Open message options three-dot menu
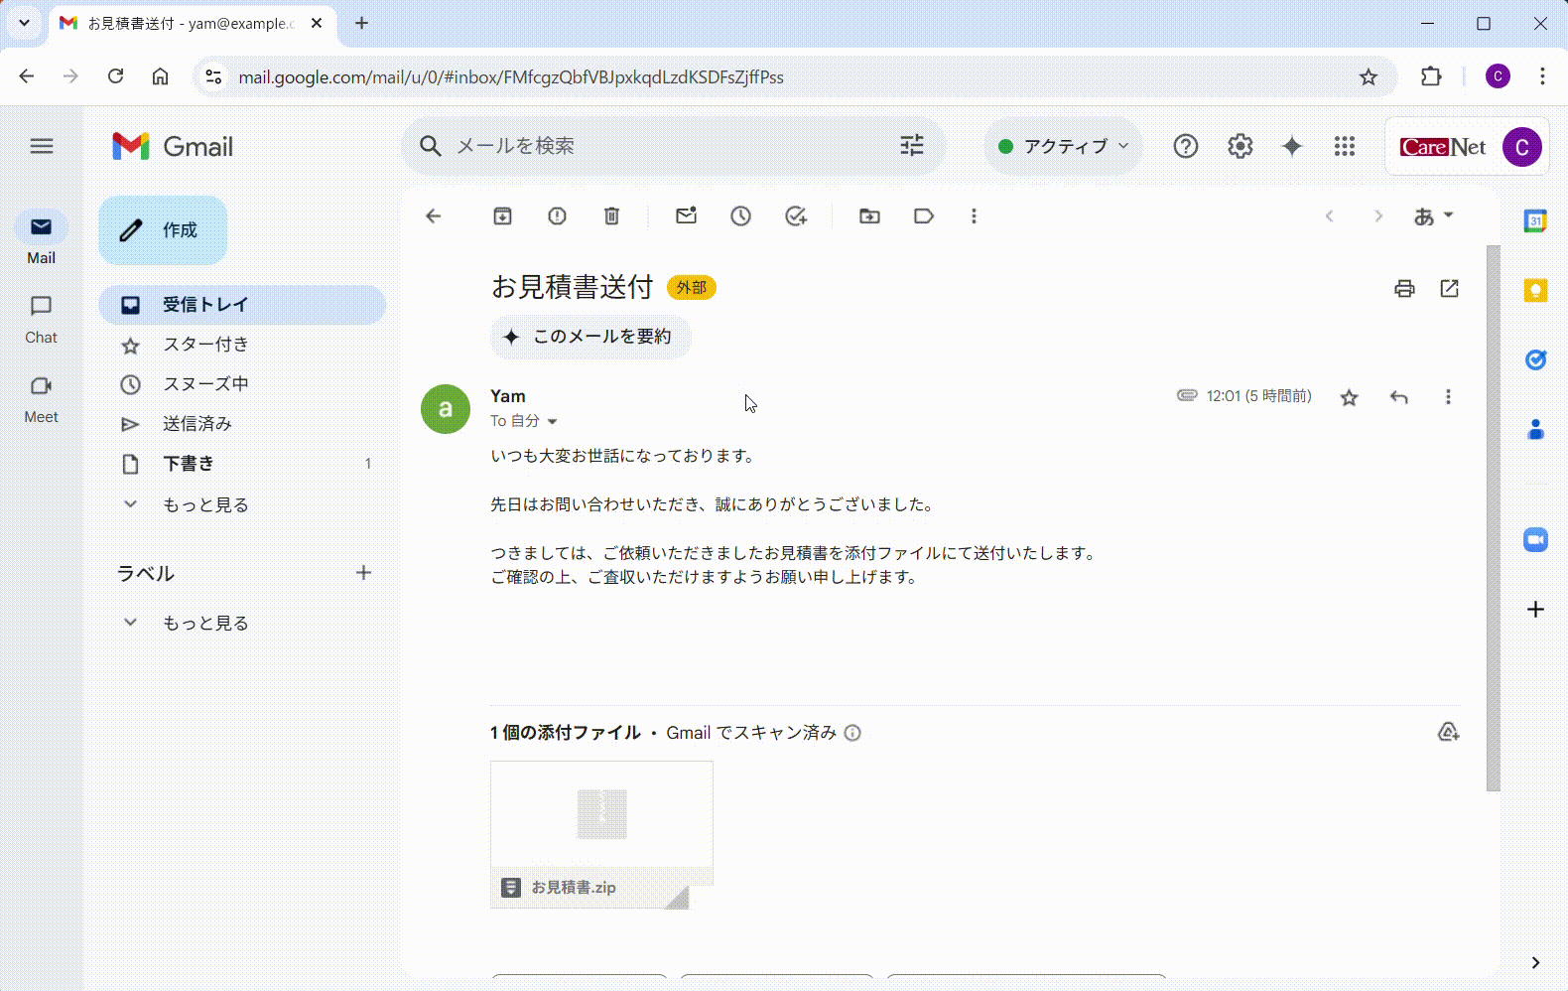Image resolution: width=1568 pixels, height=991 pixels. [1448, 397]
